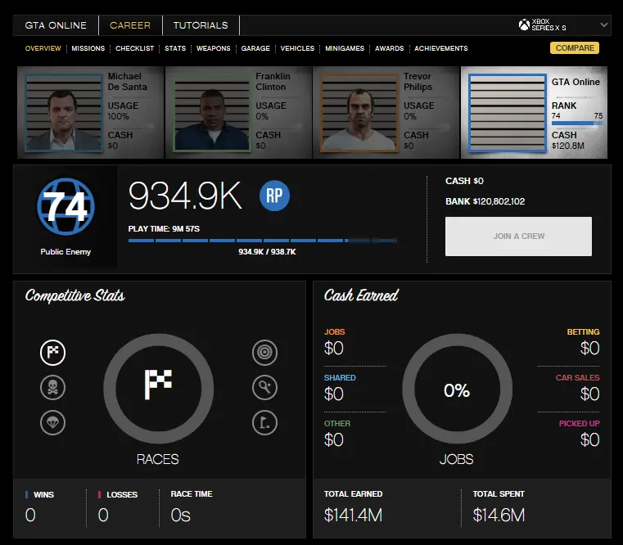Open the Tutorials tab
The width and height of the screenshot is (623, 545).
click(x=201, y=25)
